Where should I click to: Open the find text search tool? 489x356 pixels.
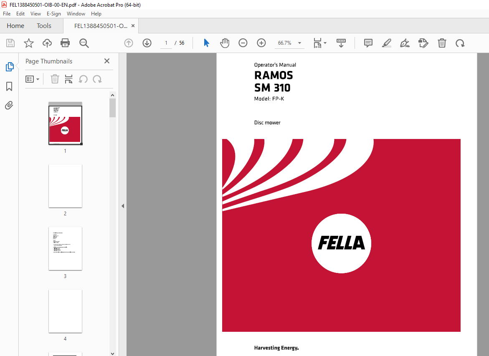click(x=84, y=43)
